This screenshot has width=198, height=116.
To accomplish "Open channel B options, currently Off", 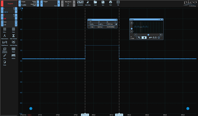I will [x=9, y=17].
